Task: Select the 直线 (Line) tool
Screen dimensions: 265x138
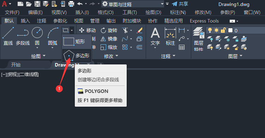Action: point(8,36)
